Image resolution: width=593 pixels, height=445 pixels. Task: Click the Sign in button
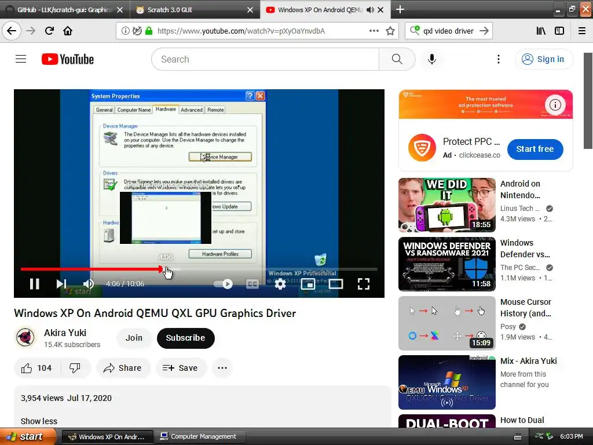pos(544,59)
